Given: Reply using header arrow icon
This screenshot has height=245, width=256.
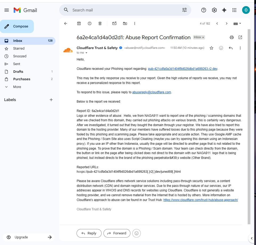Looking at the screenshot, I should click(x=230, y=48).
